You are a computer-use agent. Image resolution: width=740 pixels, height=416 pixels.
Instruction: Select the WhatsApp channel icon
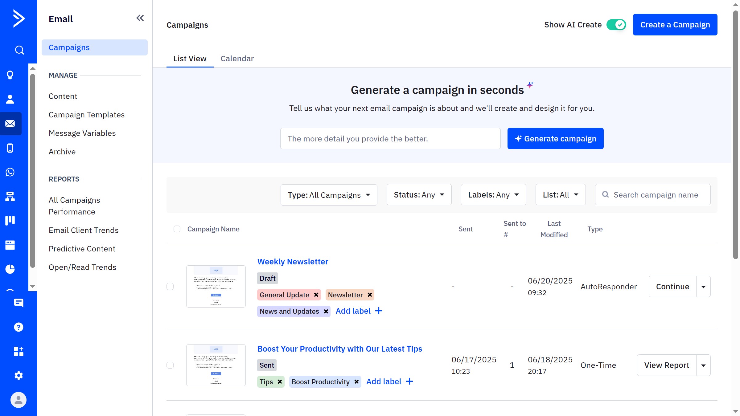point(10,172)
